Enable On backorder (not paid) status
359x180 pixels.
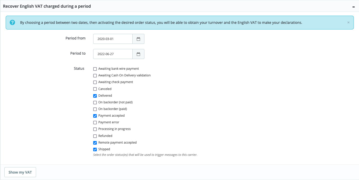[x=95, y=102]
